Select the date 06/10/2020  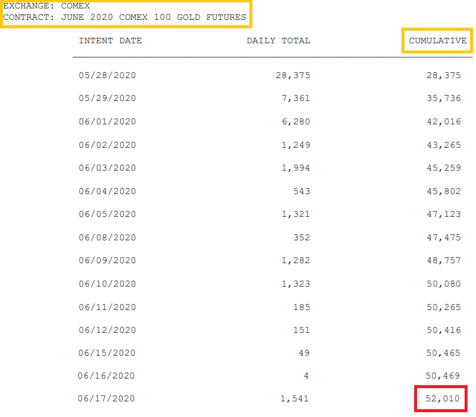107,284
